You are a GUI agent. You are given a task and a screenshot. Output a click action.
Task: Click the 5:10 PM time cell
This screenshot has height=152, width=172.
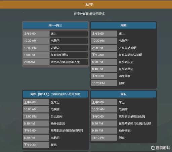[36, 123]
